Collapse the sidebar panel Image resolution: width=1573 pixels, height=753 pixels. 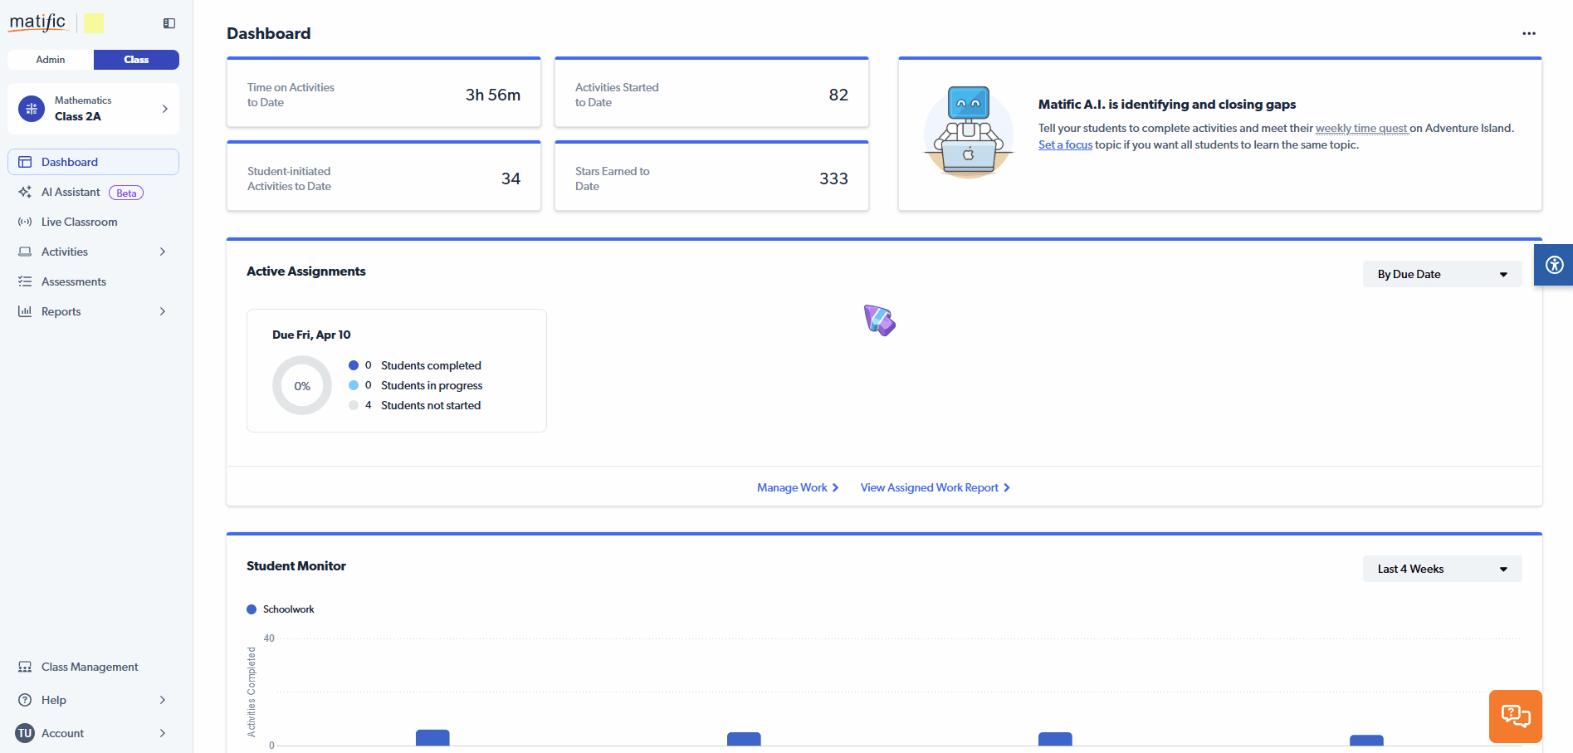[169, 23]
